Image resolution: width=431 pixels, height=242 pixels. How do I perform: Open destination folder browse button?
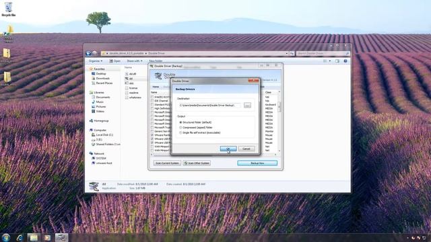tap(247, 106)
